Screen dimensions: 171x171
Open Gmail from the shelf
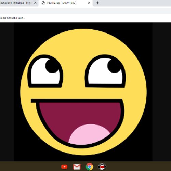coord(77,167)
